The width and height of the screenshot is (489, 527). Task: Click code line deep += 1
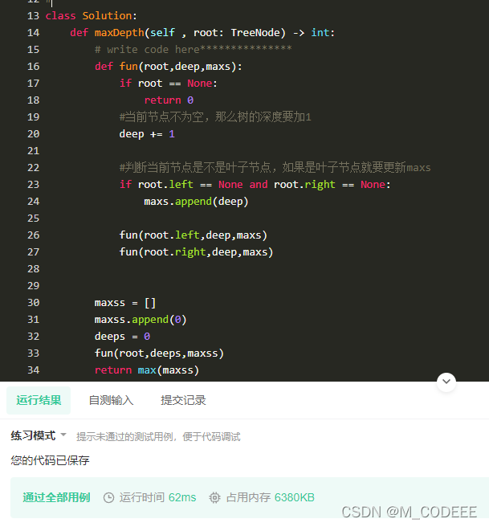click(147, 134)
